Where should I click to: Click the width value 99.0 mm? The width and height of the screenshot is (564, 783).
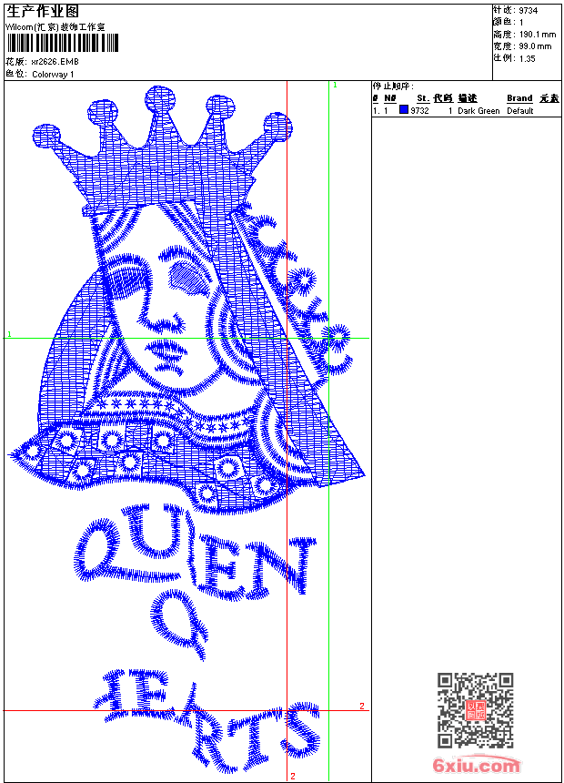pos(535,46)
